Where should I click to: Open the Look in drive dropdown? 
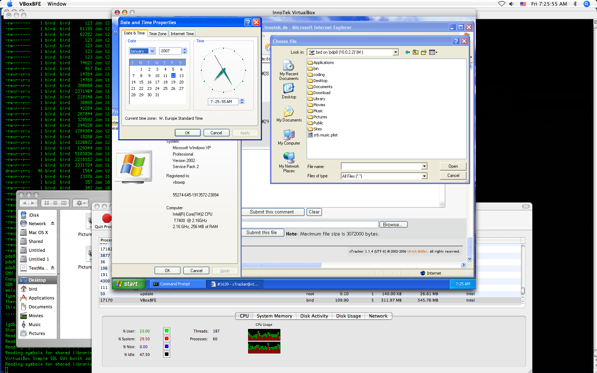pos(396,52)
